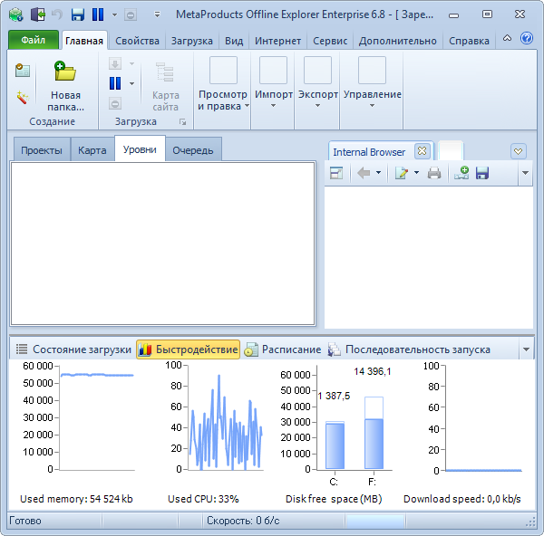
Task: Toggle the browser layout panel icon
Action: 336,173
